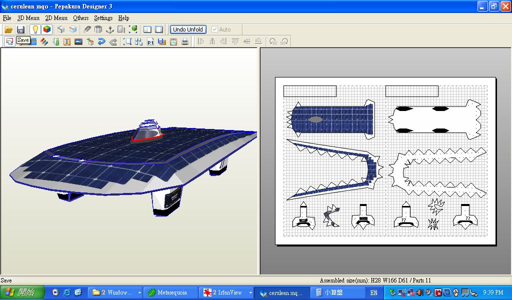Click the redo gray arrow icon

coord(113,42)
